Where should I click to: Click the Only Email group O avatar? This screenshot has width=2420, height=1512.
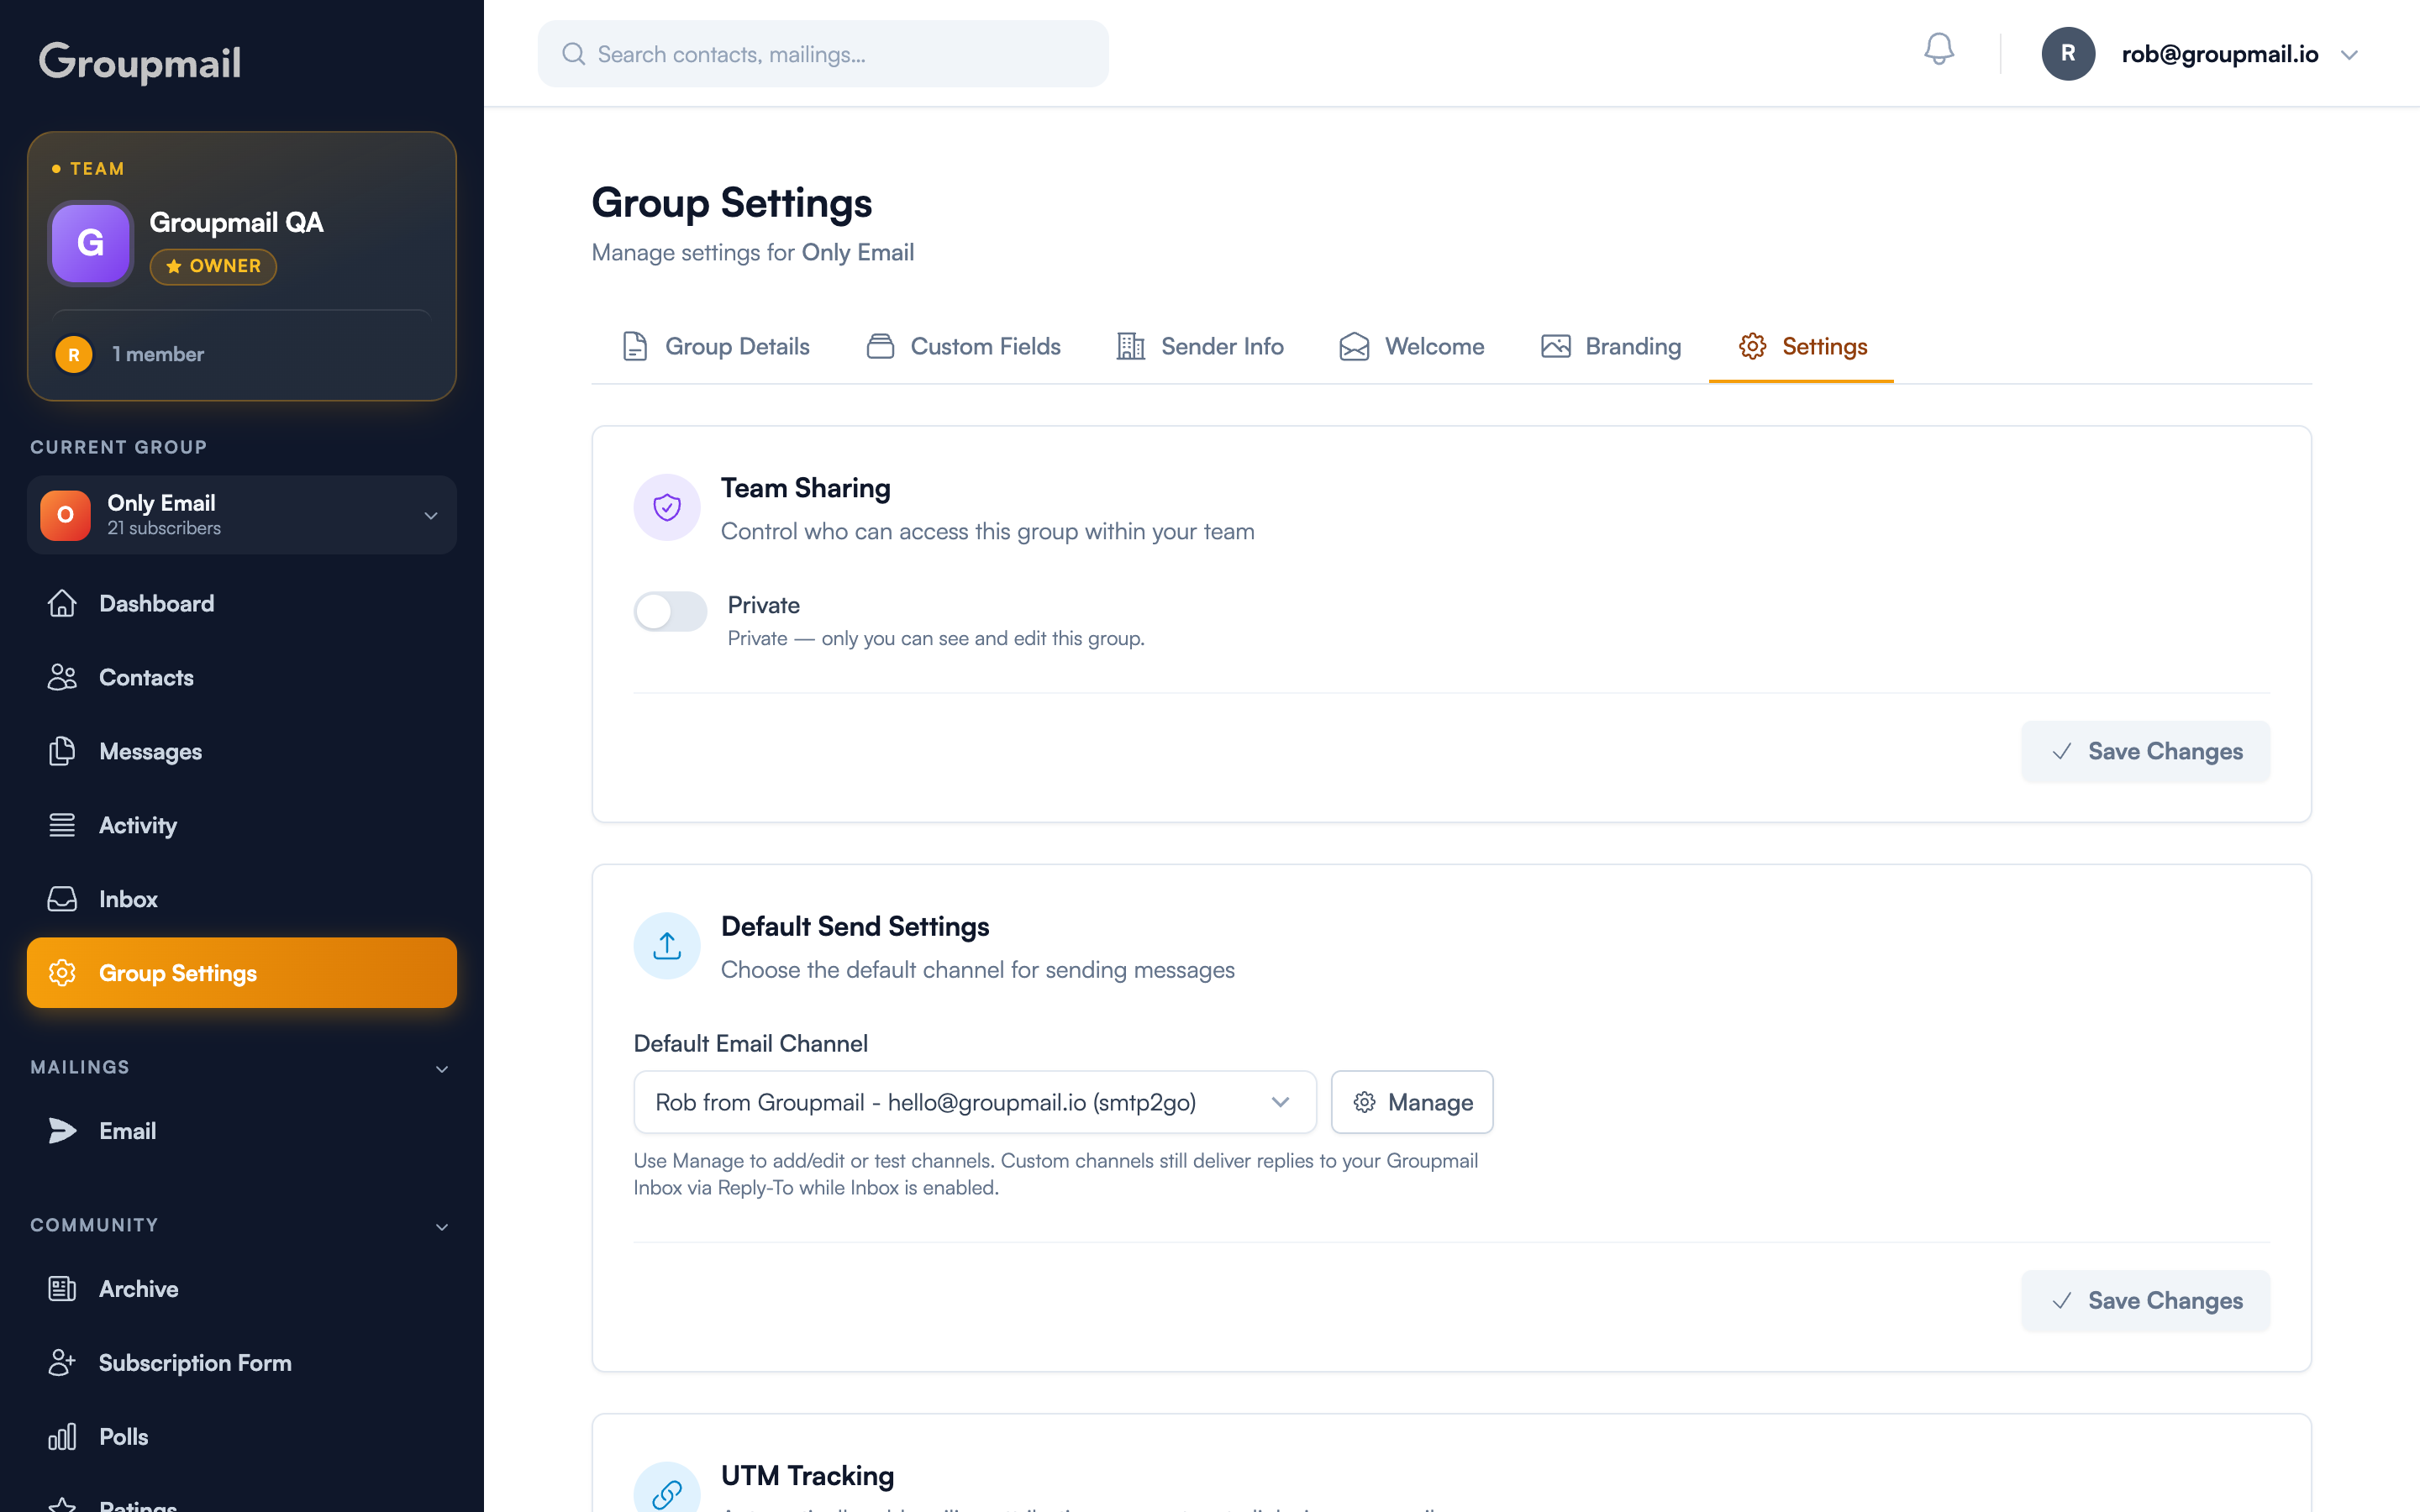tap(65, 515)
